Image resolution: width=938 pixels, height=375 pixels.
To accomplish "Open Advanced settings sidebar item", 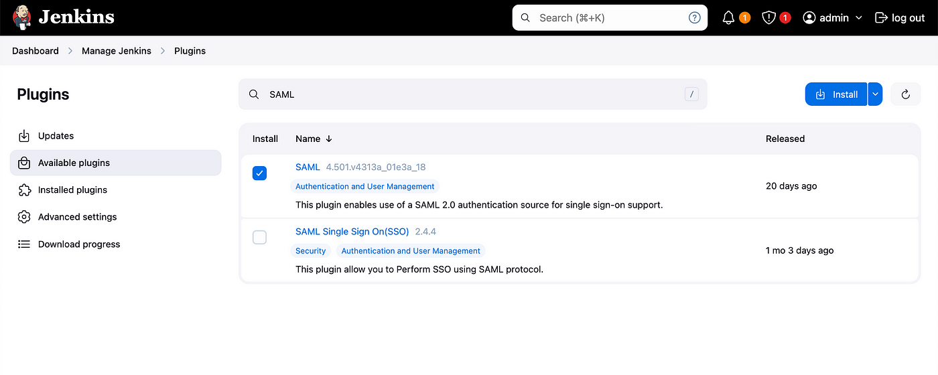I will point(115,217).
